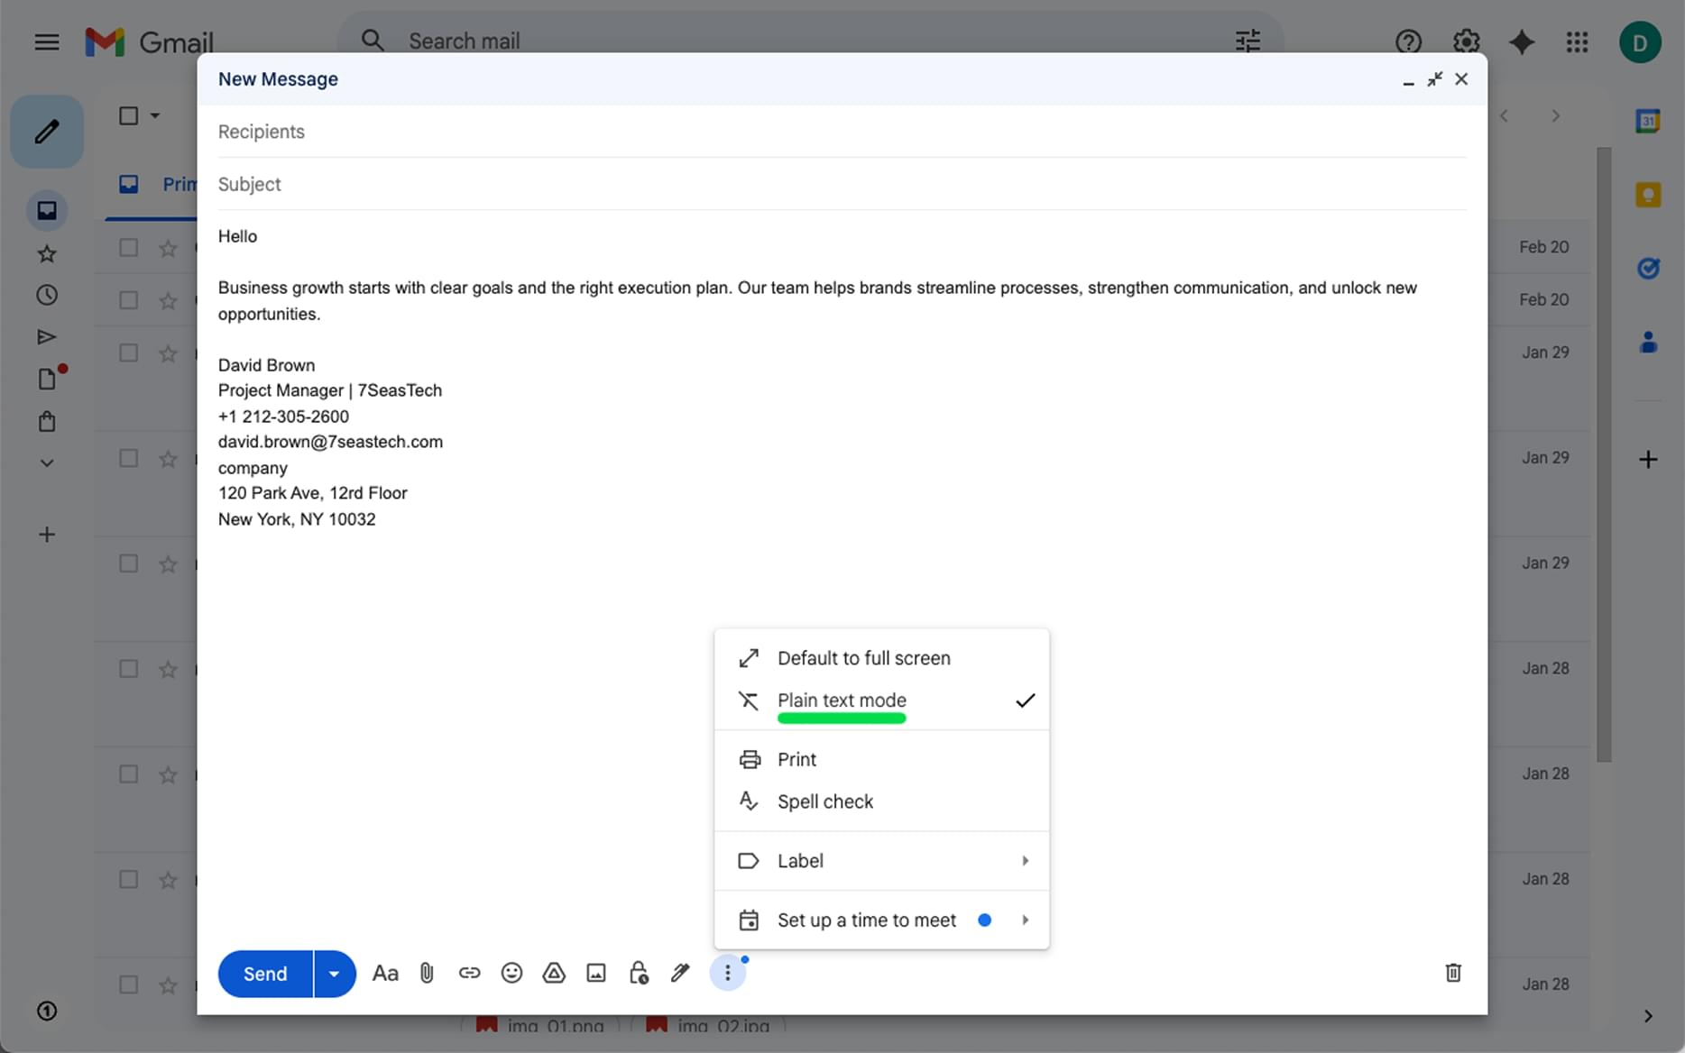Star the first inbox message
1685x1053 pixels.
[x=168, y=248]
